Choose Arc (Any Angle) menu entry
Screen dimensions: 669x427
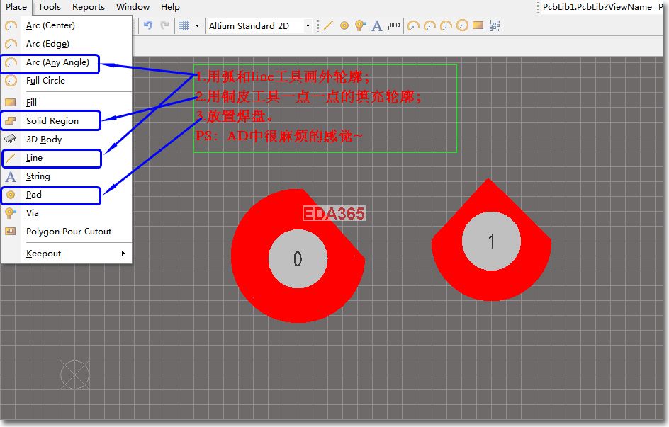[66, 62]
